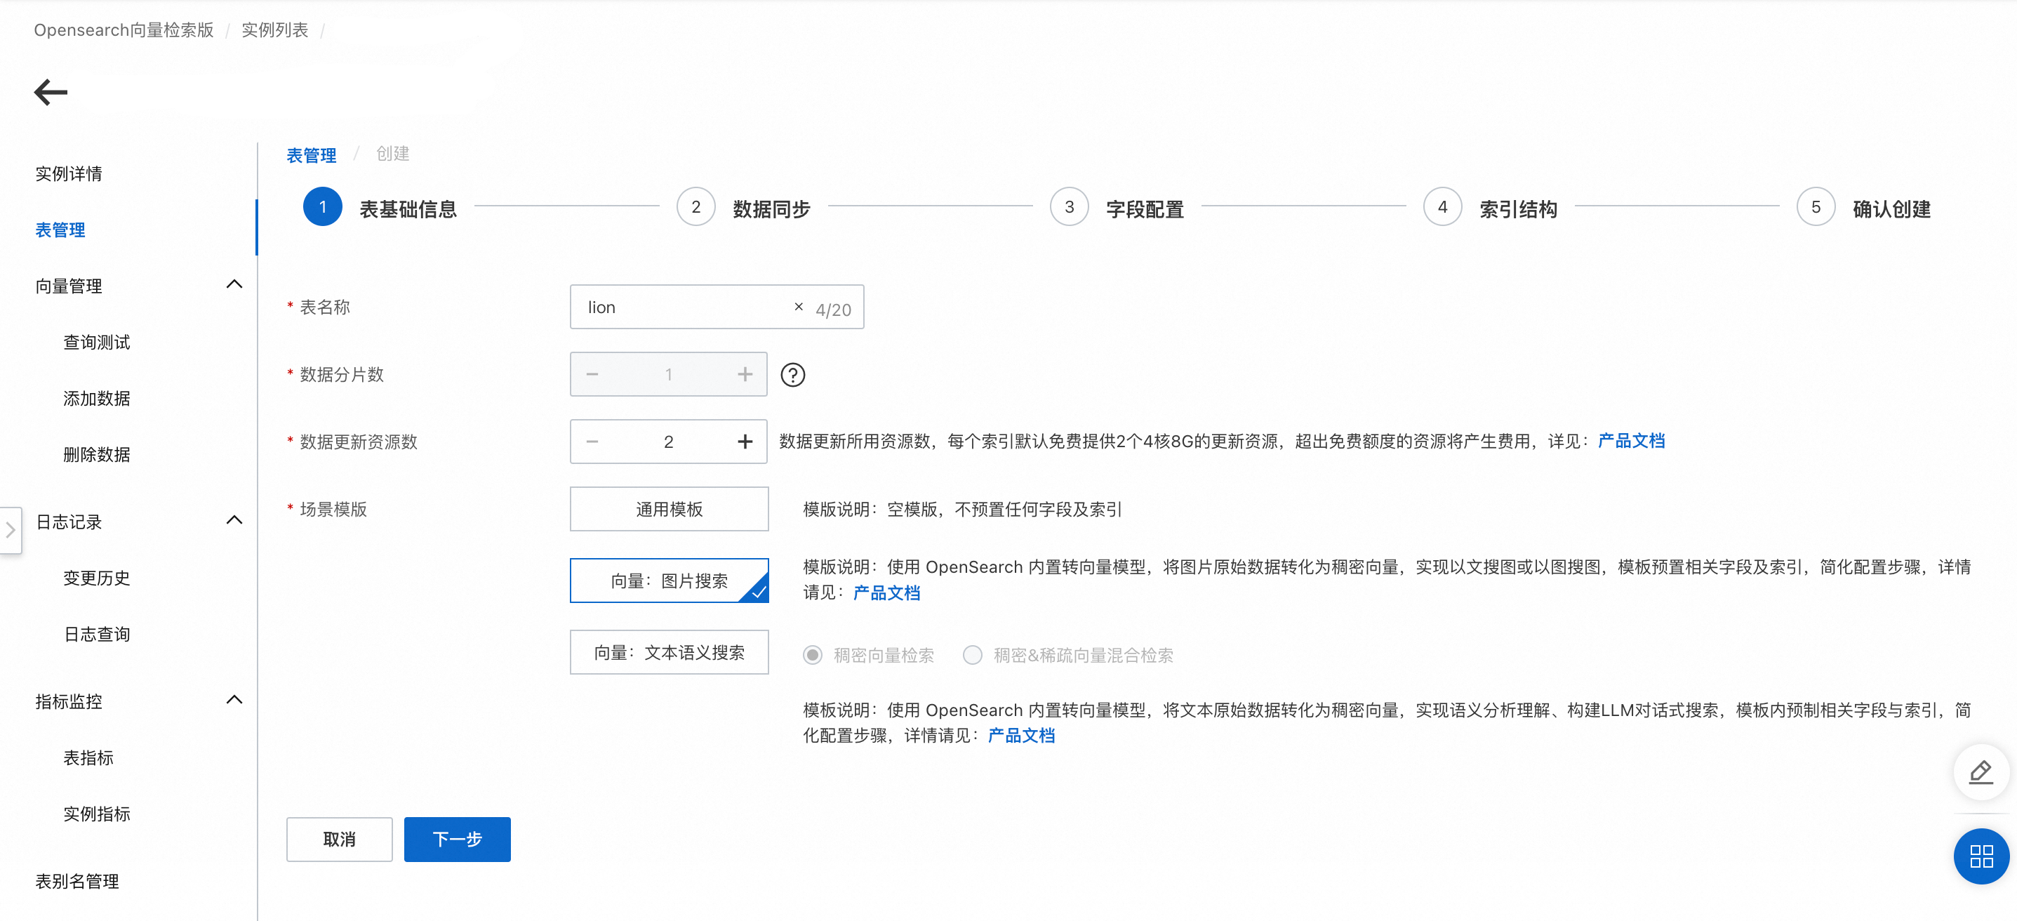
Task: Open 表别名管理 in sidebar
Action: click(x=76, y=881)
